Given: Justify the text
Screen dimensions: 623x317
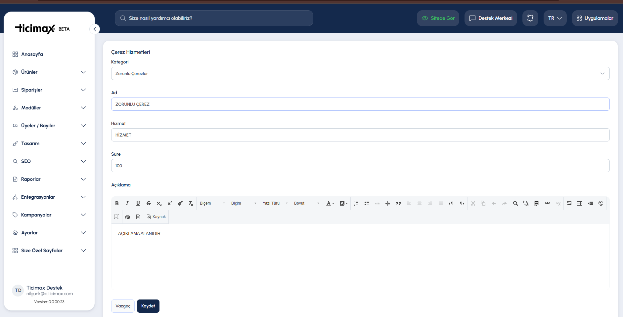Looking at the screenshot, I should [441, 203].
